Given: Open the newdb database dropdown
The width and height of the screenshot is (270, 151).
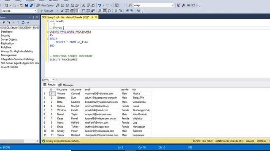Looking at the screenshot, I should coord(35,11).
